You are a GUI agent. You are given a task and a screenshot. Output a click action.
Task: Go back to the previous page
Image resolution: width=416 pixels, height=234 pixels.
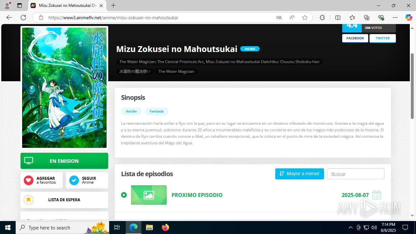click(9, 18)
